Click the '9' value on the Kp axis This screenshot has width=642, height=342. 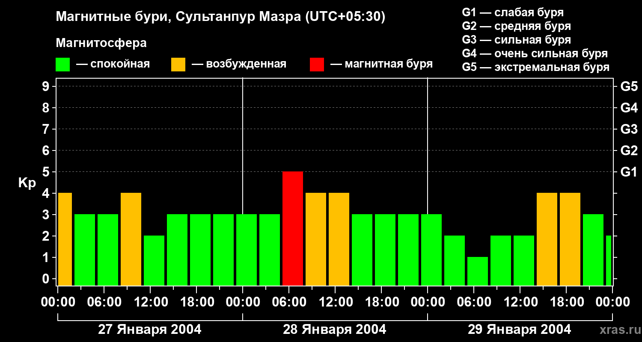(x=47, y=86)
